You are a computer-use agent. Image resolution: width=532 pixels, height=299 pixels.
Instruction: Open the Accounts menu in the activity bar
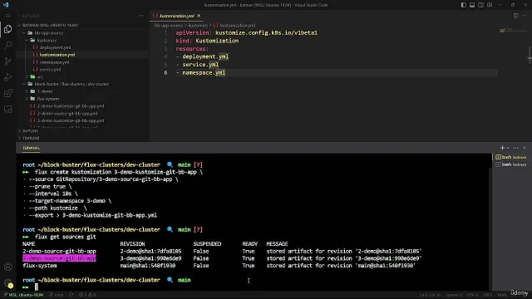tap(7, 267)
